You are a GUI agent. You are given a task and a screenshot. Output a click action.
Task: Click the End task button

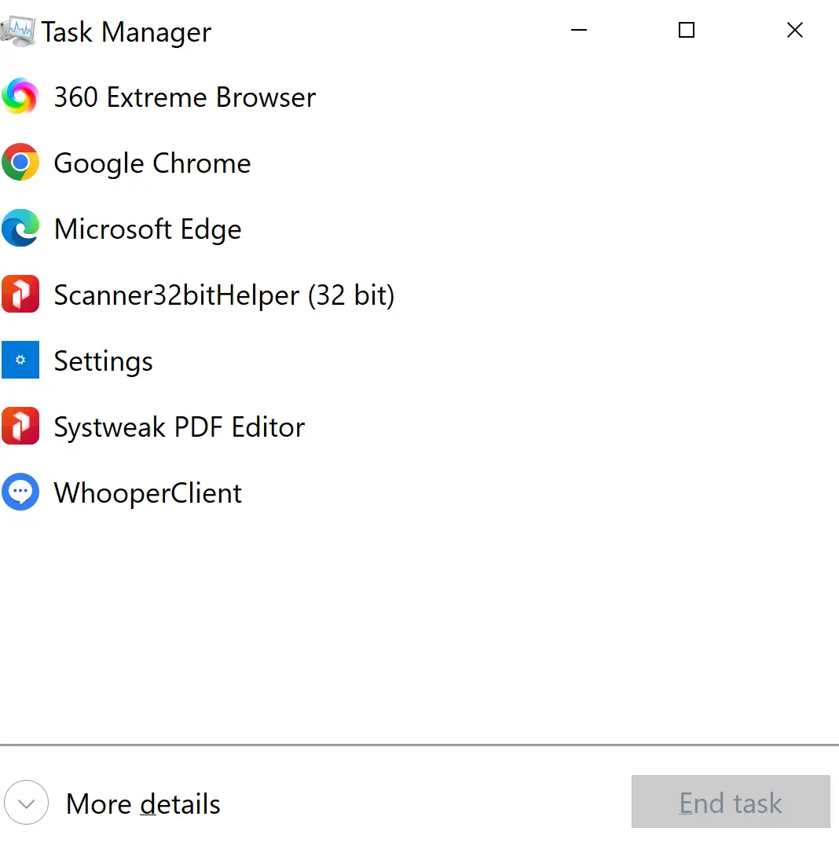(x=731, y=802)
